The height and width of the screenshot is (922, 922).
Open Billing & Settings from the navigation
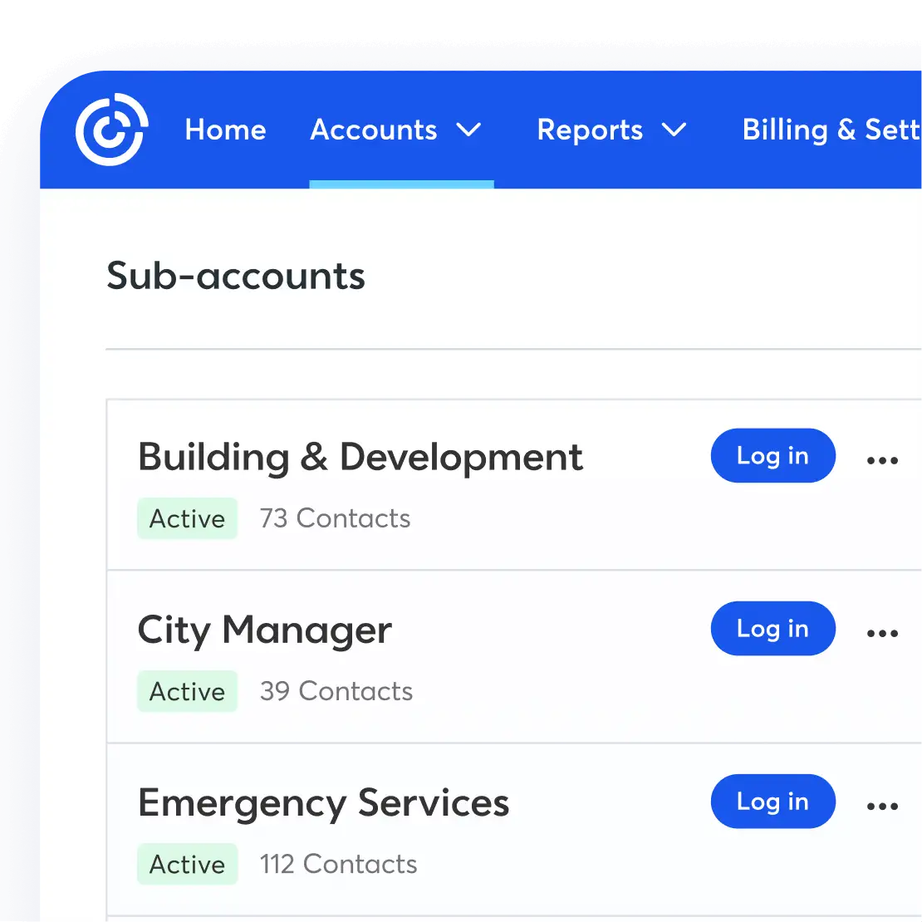tap(831, 130)
